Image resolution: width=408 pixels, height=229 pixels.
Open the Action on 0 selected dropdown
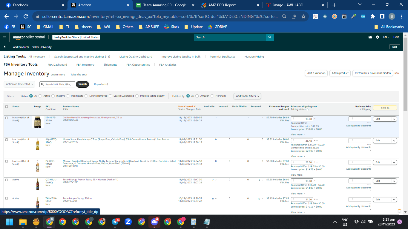pos(19,84)
